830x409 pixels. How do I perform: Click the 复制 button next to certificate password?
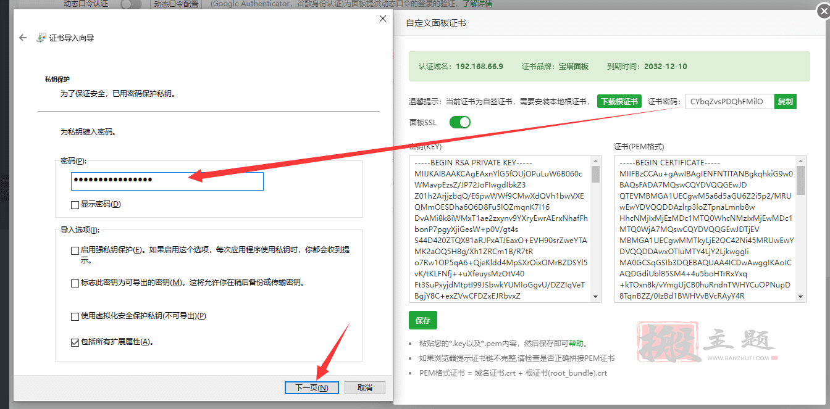click(x=785, y=102)
